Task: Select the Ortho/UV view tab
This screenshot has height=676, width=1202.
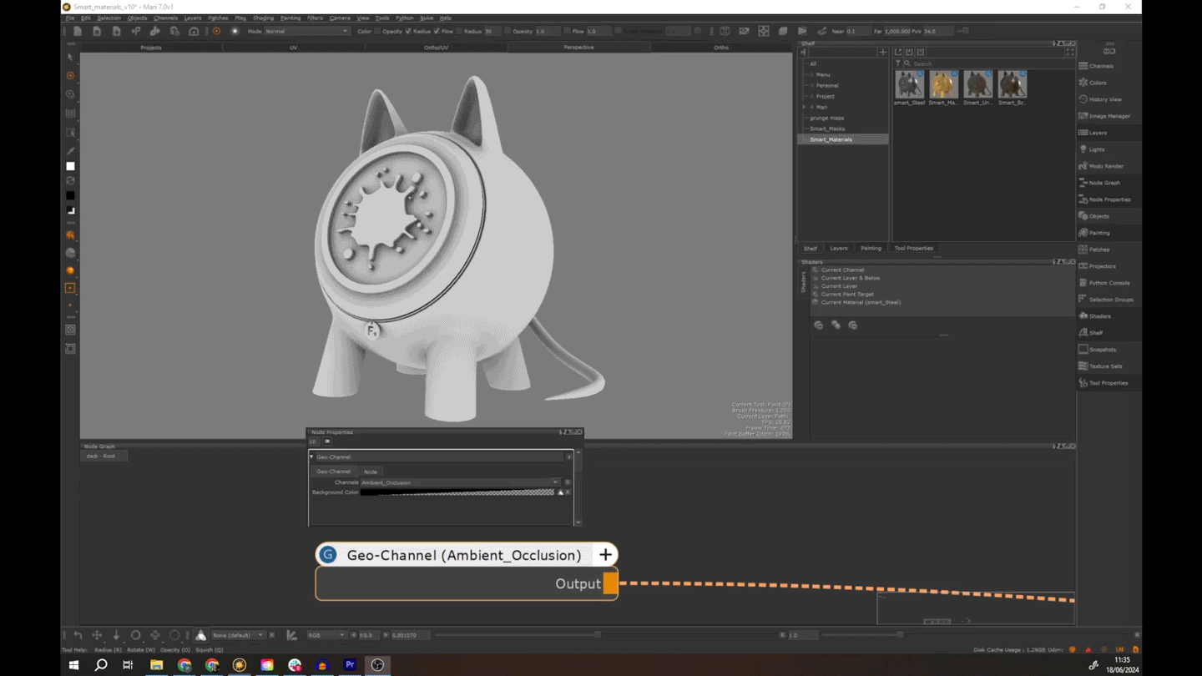Action: point(436,48)
